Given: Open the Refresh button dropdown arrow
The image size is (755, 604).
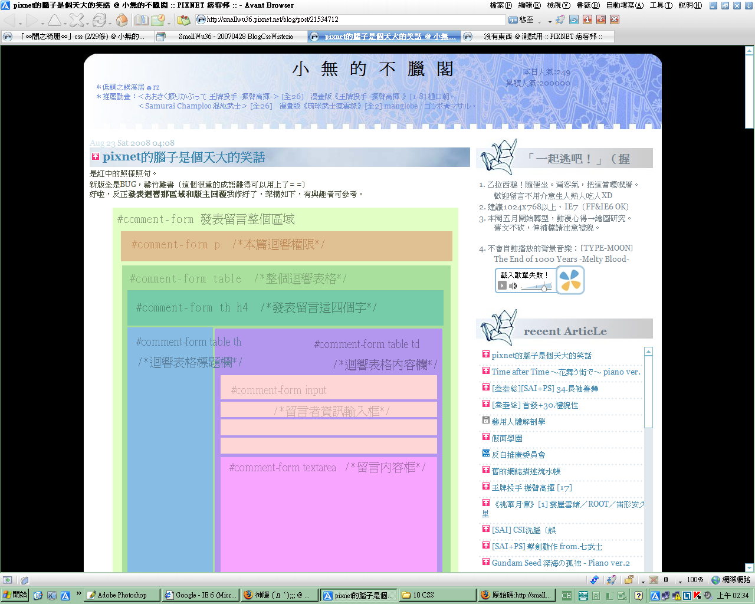Looking at the screenshot, I should click(109, 23).
